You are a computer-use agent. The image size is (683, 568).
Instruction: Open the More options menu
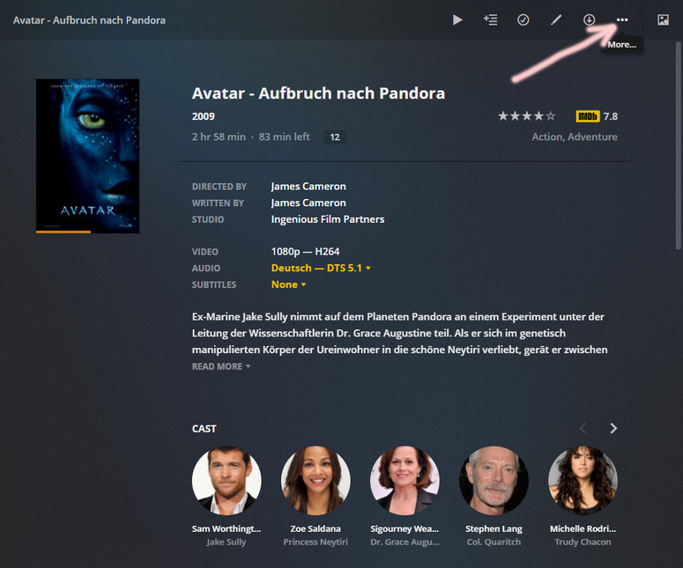(622, 20)
